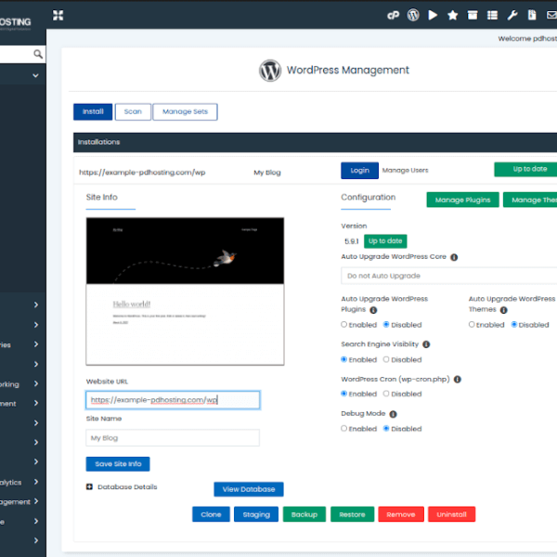Click the Manage Plugins button

462,200
